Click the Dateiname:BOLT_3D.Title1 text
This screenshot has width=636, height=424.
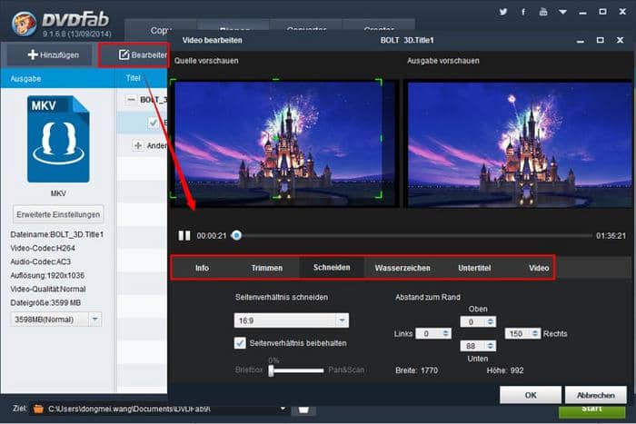[57, 235]
